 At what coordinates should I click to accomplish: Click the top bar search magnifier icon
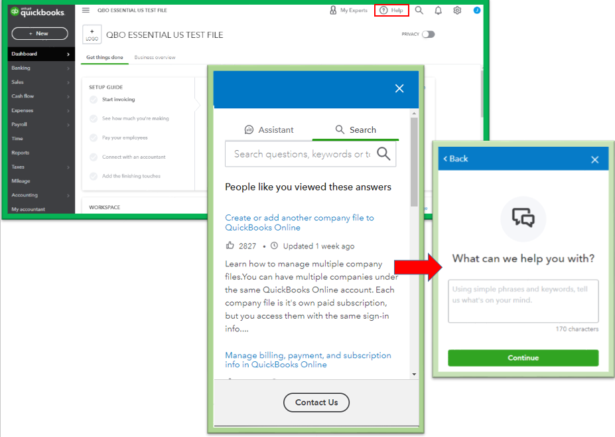pos(419,10)
